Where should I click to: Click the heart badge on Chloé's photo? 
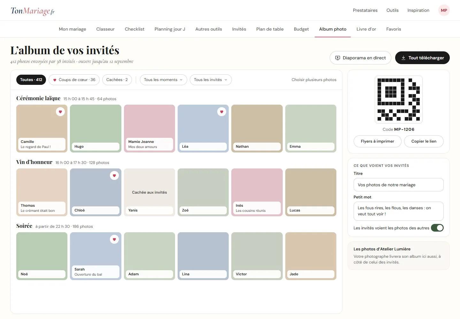coord(114,175)
